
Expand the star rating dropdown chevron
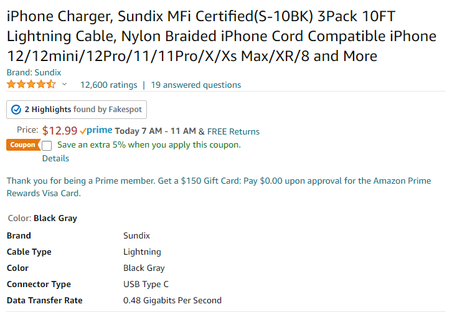pos(65,84)
